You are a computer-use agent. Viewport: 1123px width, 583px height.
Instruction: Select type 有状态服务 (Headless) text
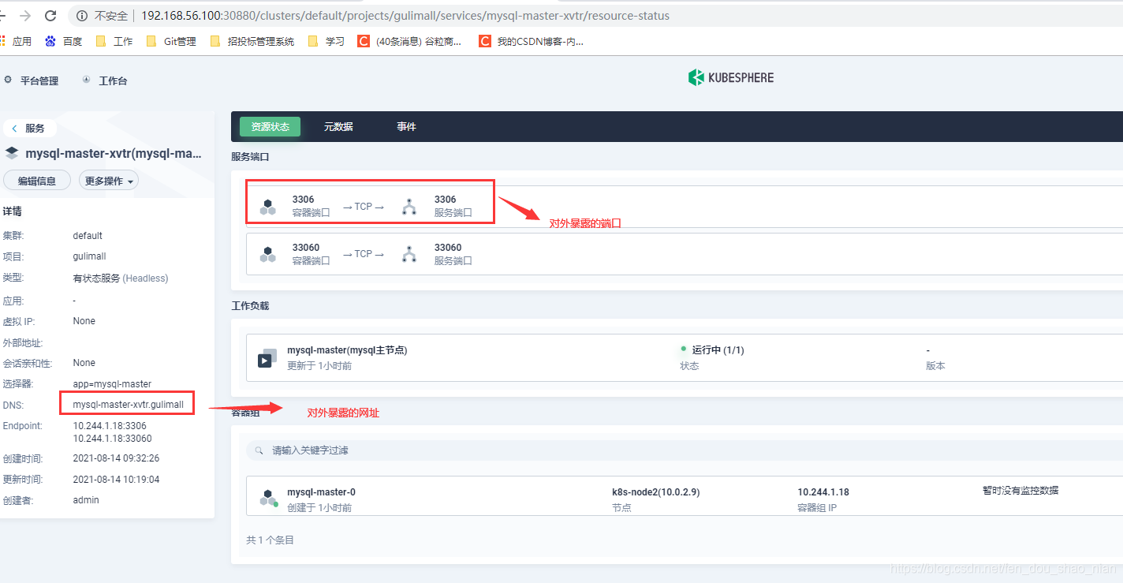coord(121,278)
